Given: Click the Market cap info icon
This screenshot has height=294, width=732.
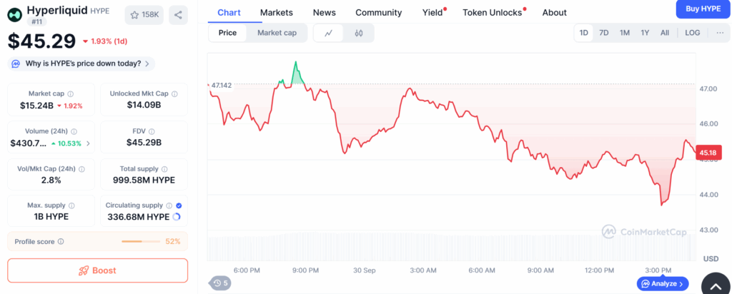Looking at the screenshot, I should point(70,93).
